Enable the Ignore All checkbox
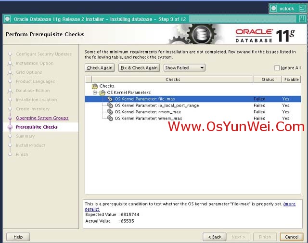This screenshot has height=243, width=308. 277,68
